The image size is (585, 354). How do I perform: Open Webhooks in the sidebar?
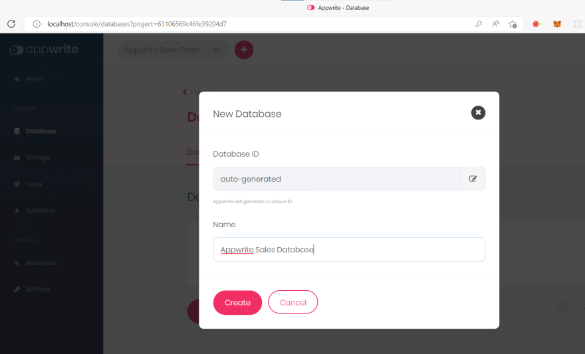[x=41, y=263]
